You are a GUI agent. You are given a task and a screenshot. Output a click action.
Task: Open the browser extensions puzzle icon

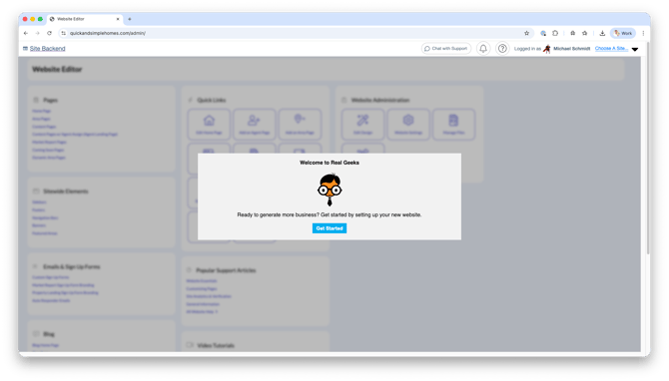pyautogui.click(x=555, y=33)
